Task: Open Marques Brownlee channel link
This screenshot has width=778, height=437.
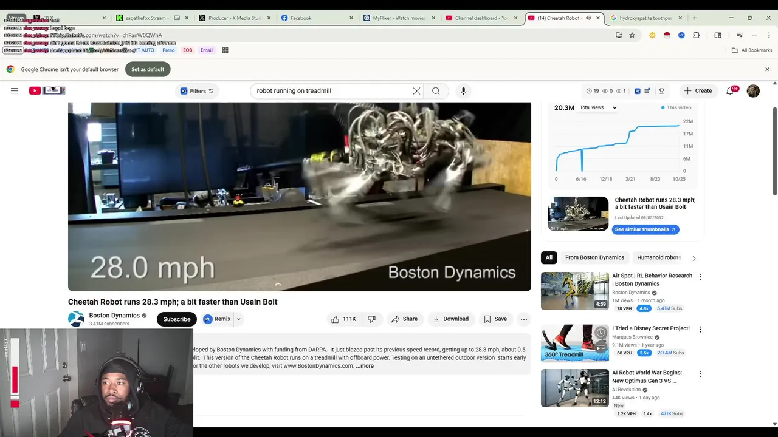Action: [632, 337]
